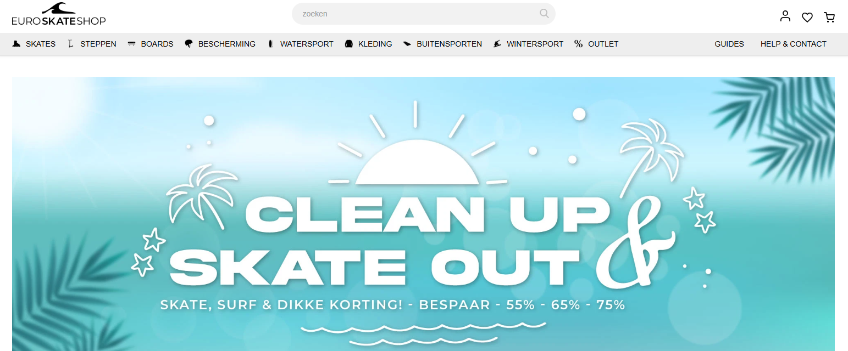Click the skateboard icon next to BOARDS
The width and height of the screenshot is (848, 351).
point(131,43)
